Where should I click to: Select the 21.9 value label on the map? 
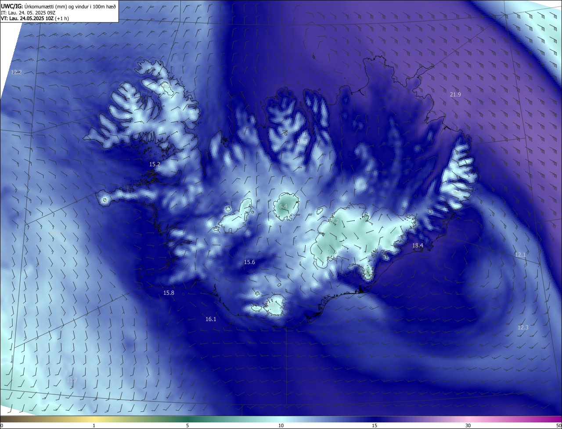click(x=455, y=94)
